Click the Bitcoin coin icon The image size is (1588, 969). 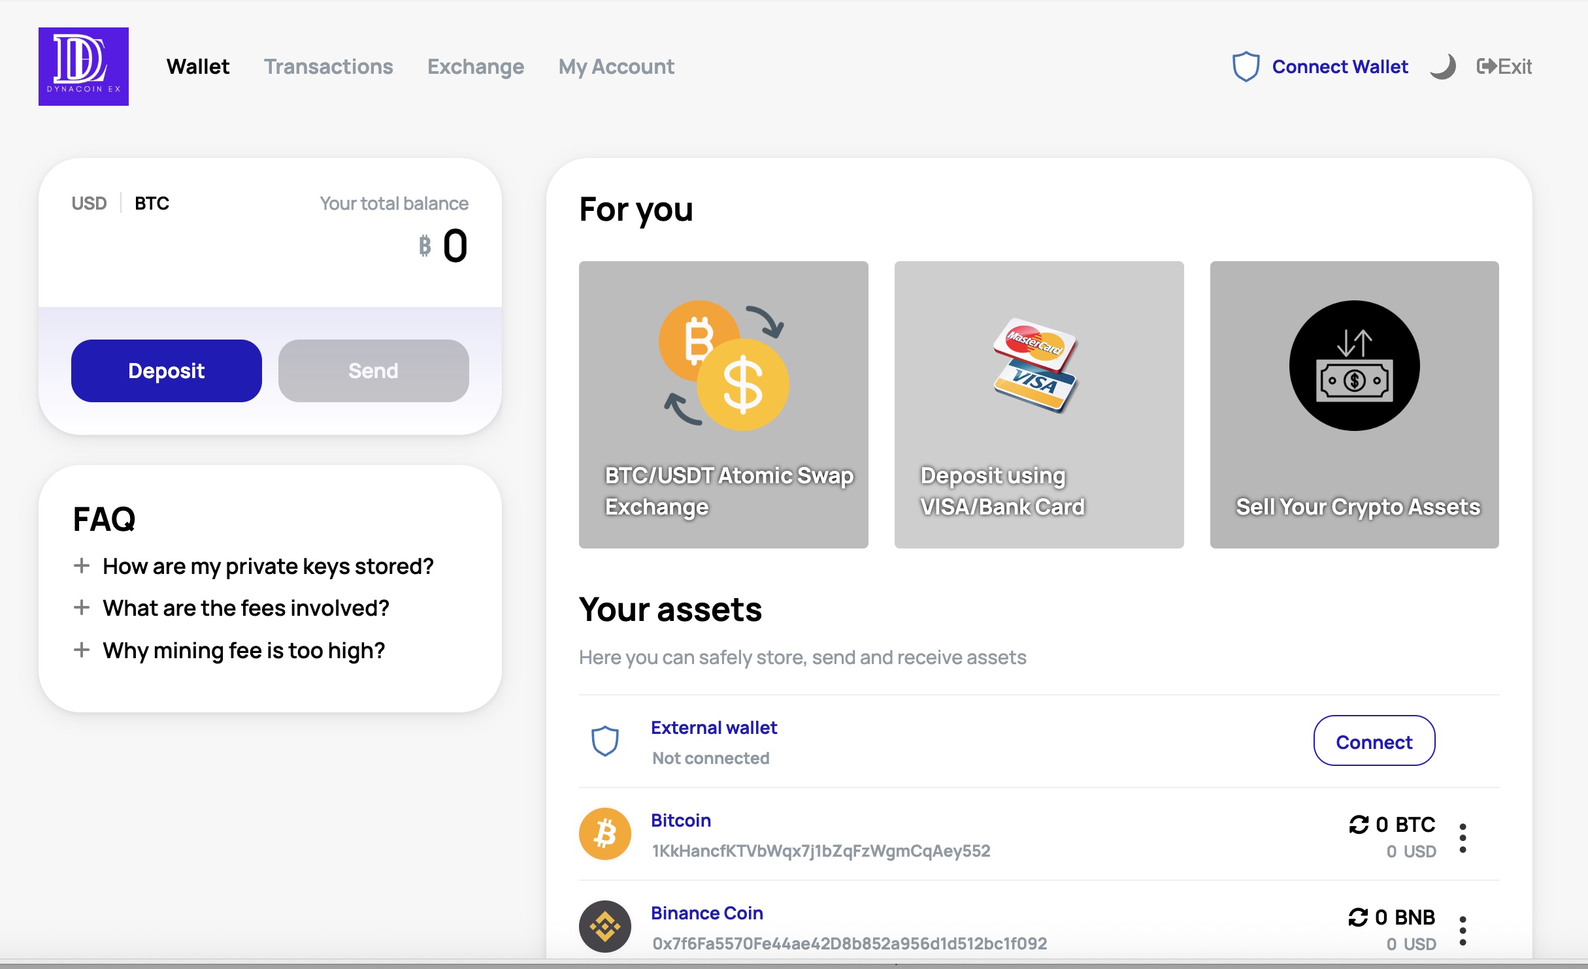tap(605, 834)
